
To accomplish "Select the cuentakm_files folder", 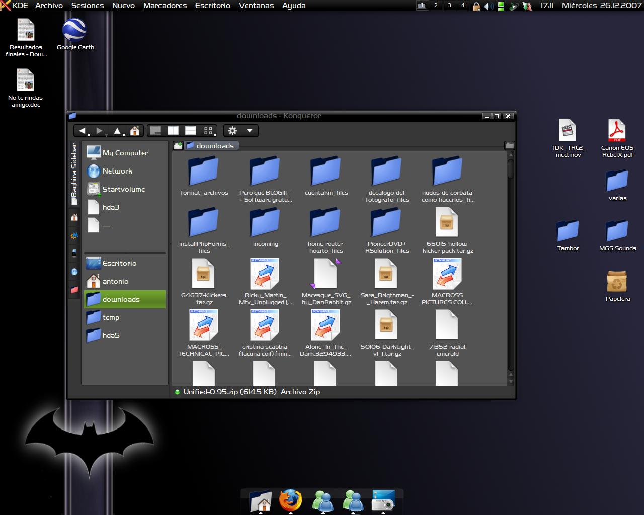I will pyautogui.click(x=326, y=176).
